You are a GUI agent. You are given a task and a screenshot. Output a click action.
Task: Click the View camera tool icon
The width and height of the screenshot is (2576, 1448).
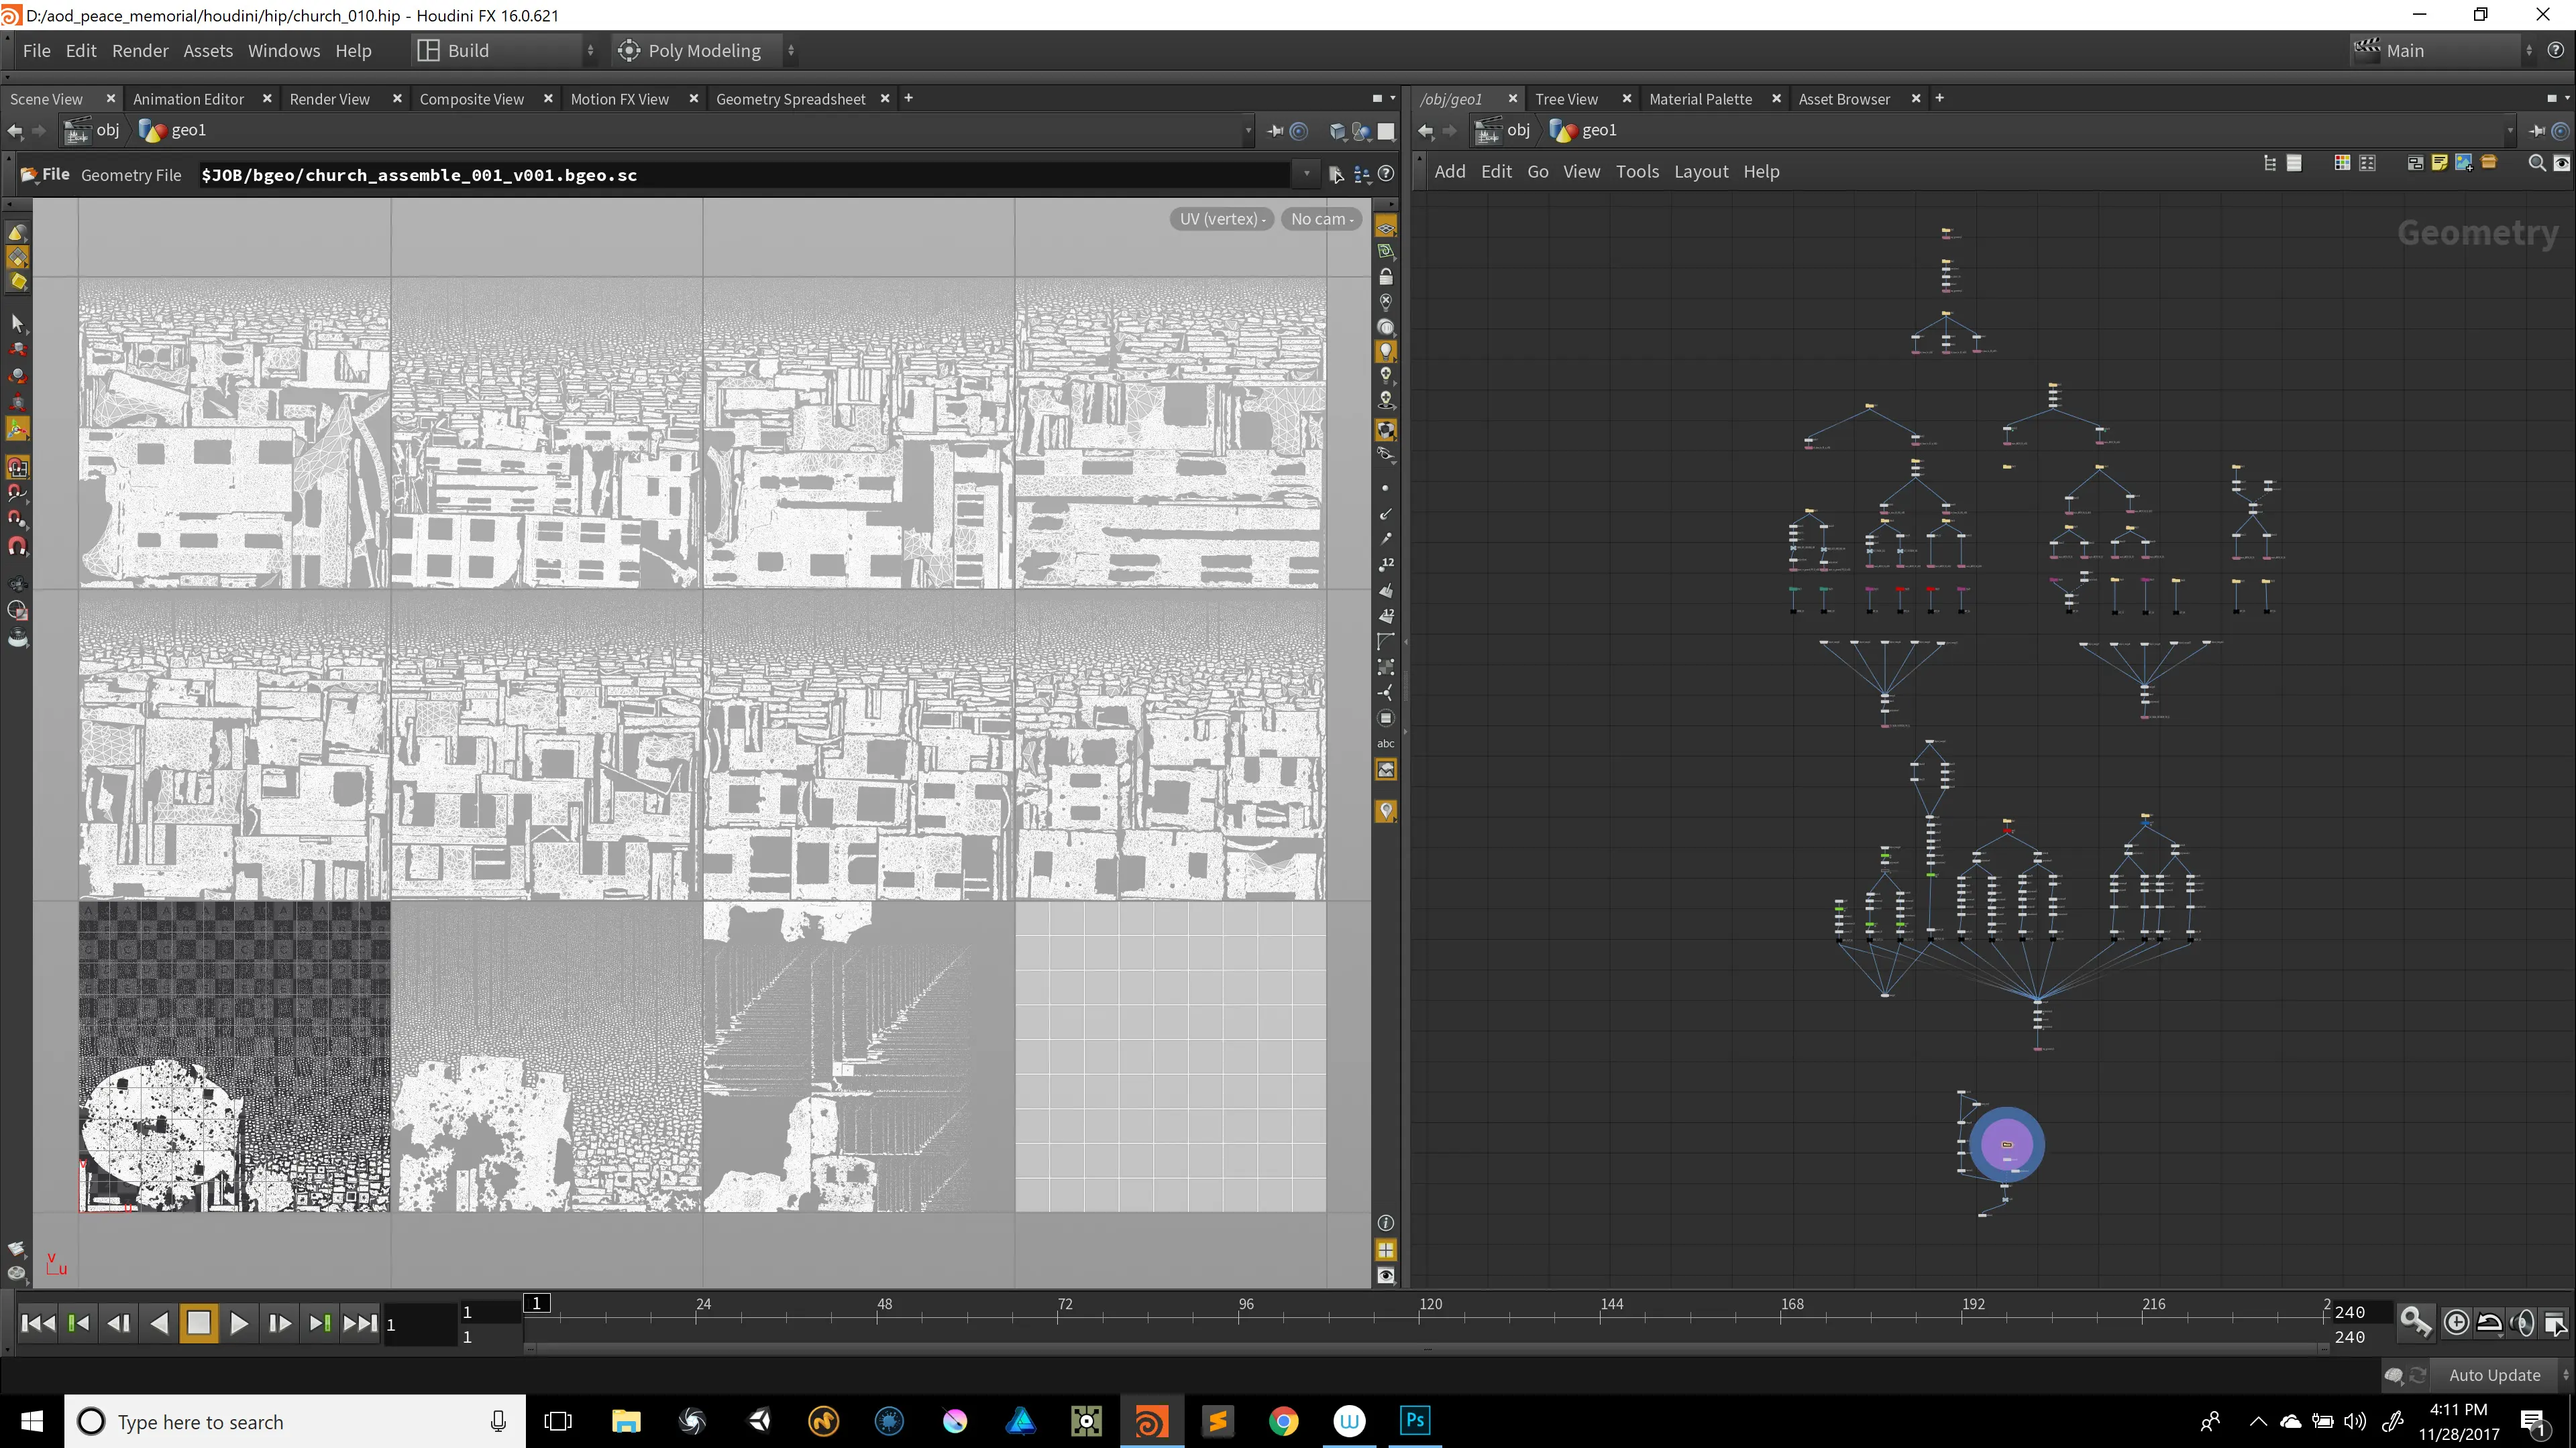17,584
